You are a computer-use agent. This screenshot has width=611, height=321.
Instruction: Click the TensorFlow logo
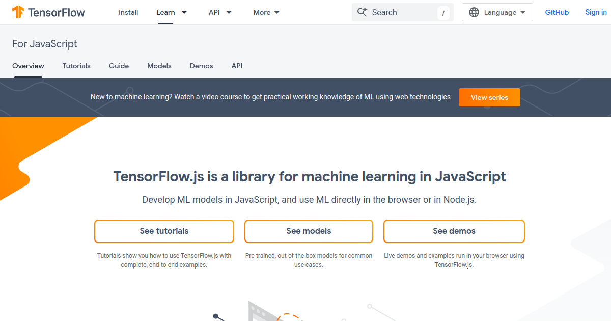click(48, 12)
